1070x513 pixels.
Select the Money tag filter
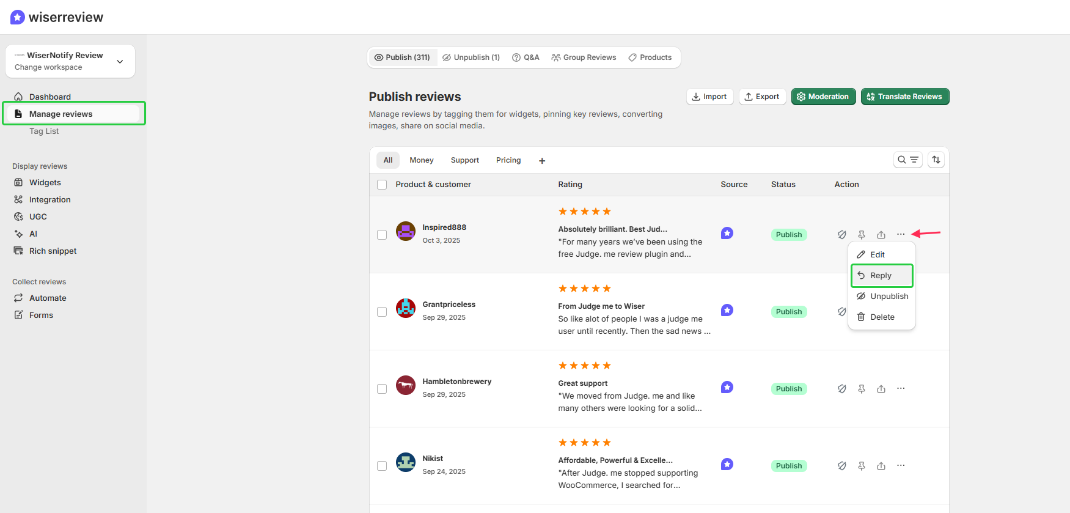[x=422, y=160]
